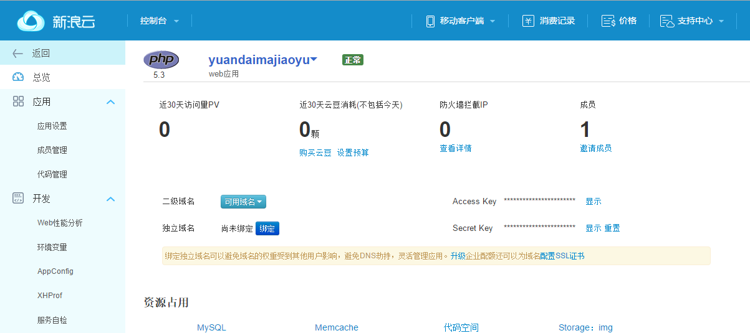Open 应用设置 in sidebar
Image resolution: width=750 pixels, height=333 pixels.
tap(52, 126)
